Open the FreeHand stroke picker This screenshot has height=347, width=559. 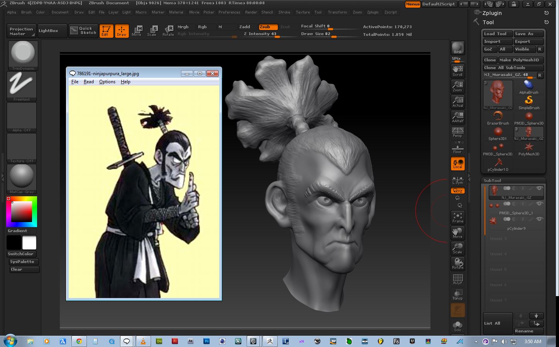tap(22, 86)
